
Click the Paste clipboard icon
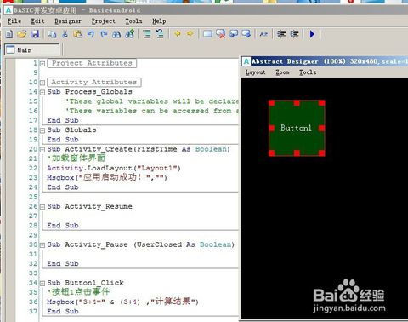coord(78,34)
